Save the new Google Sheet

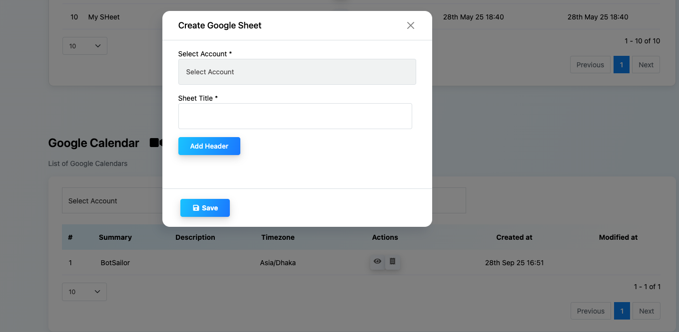coord(205,208)
